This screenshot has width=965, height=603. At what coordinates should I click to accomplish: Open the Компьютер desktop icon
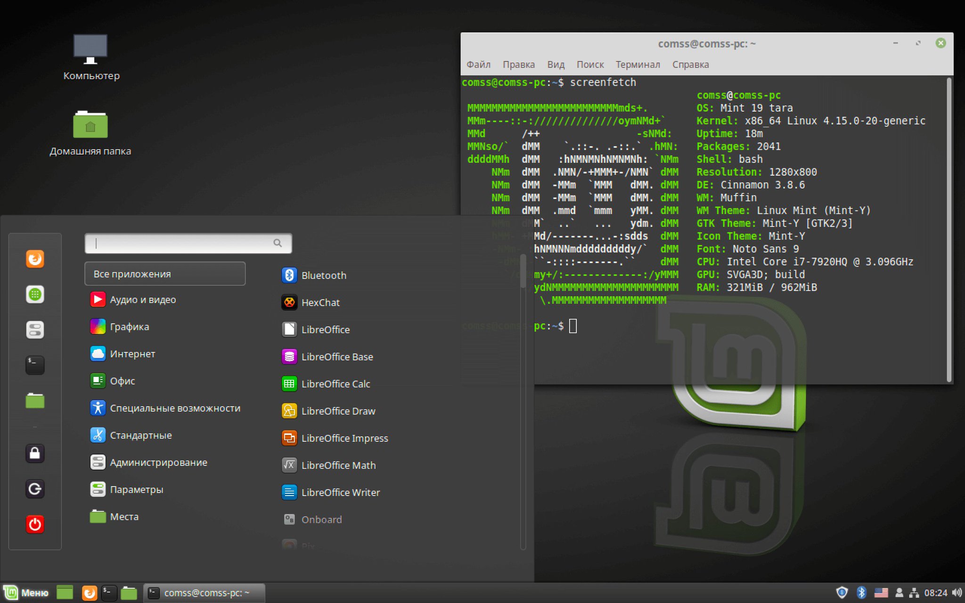coord(91,57)
